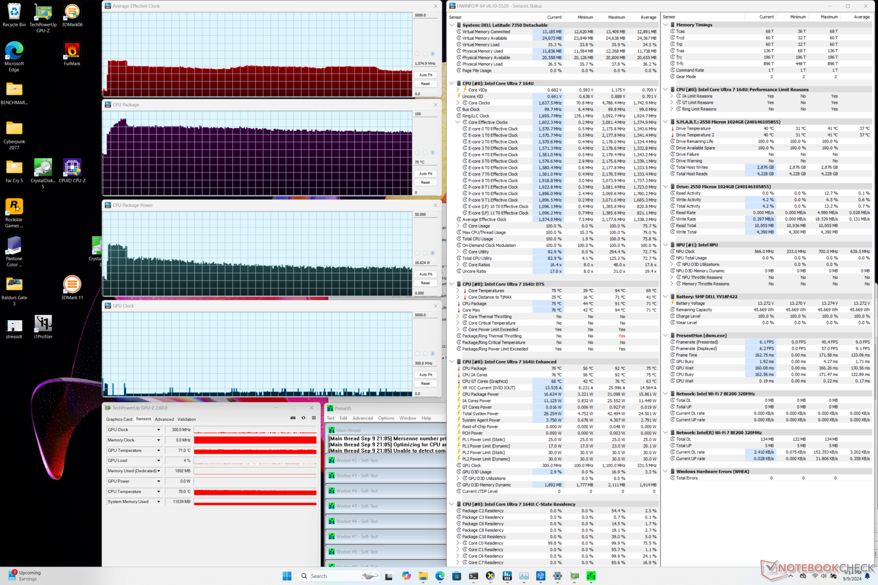Open Terminal from the taskbar

point(473,576)
